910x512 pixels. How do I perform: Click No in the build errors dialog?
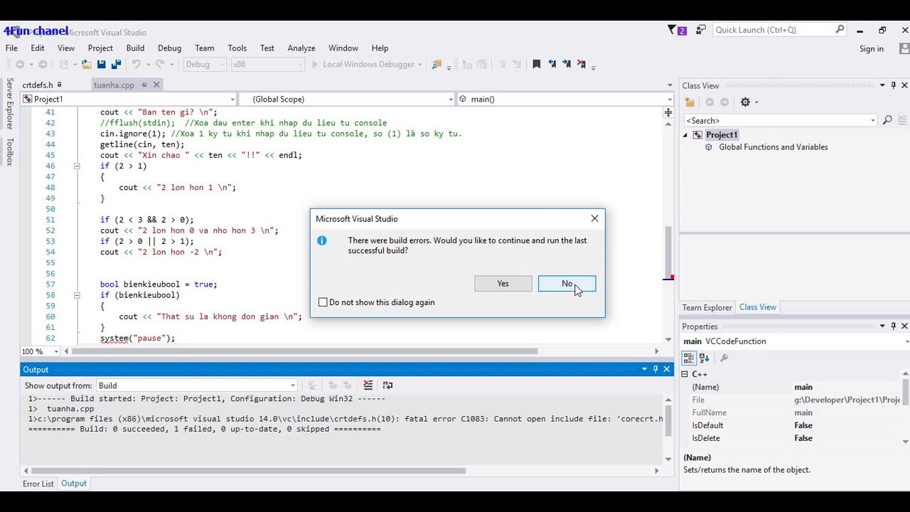567,284
